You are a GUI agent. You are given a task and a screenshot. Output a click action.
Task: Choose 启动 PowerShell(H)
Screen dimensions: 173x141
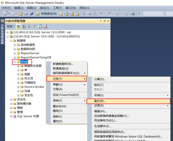[x=69, y=95]
